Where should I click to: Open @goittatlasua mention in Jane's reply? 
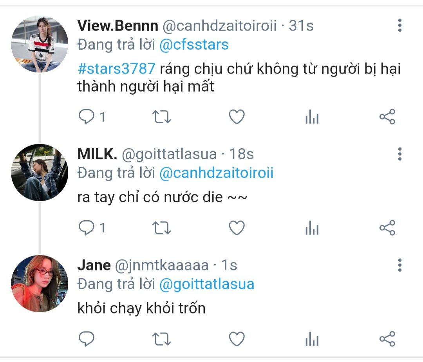(x=207, y=284)
